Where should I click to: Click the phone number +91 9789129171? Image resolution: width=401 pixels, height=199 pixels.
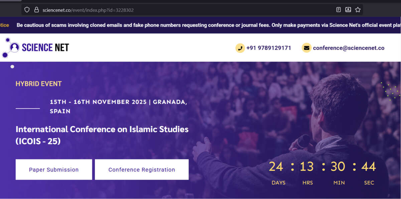[269, 48]
